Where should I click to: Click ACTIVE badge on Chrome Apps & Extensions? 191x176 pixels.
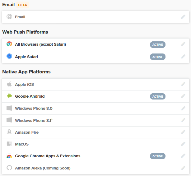coord(157,156)
